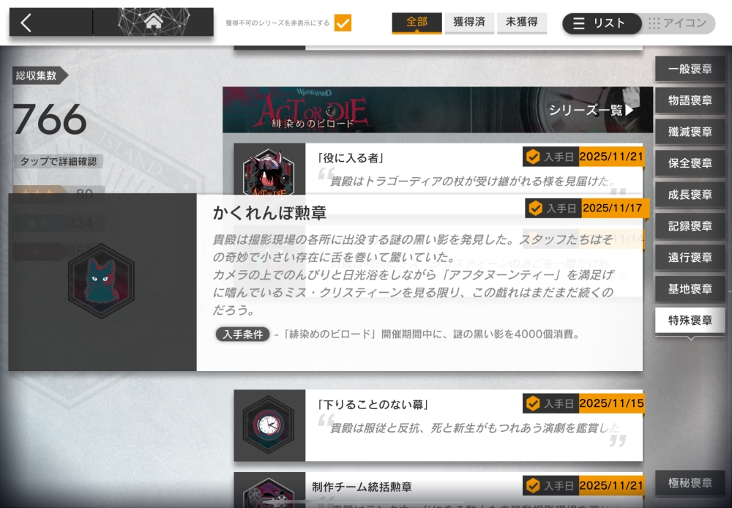Click the 制作チーム統括勲章 medal icon
This screenshot has height=508, width=732.
269,492
